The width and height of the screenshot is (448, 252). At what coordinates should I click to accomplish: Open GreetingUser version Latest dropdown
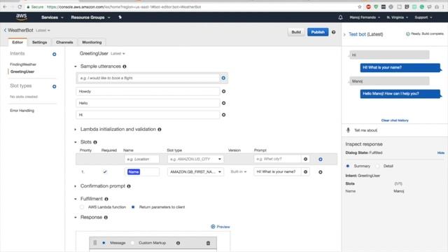click(x=118, y=53)
